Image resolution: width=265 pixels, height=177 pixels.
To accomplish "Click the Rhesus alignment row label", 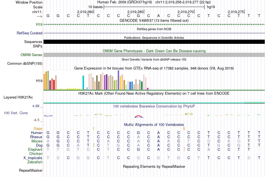I will (x=36, y=137).
